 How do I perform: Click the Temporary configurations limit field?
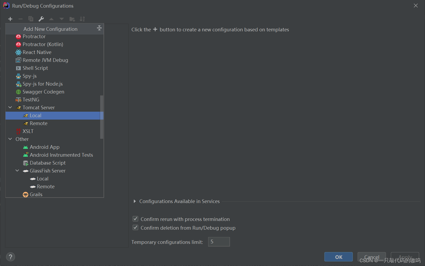[219, 242]
